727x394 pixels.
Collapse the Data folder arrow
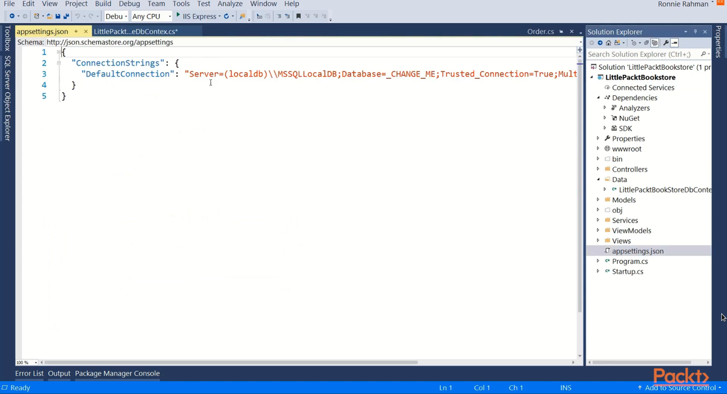[x=599, y=179]
